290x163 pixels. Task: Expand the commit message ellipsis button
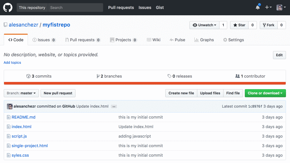[114, 106]
